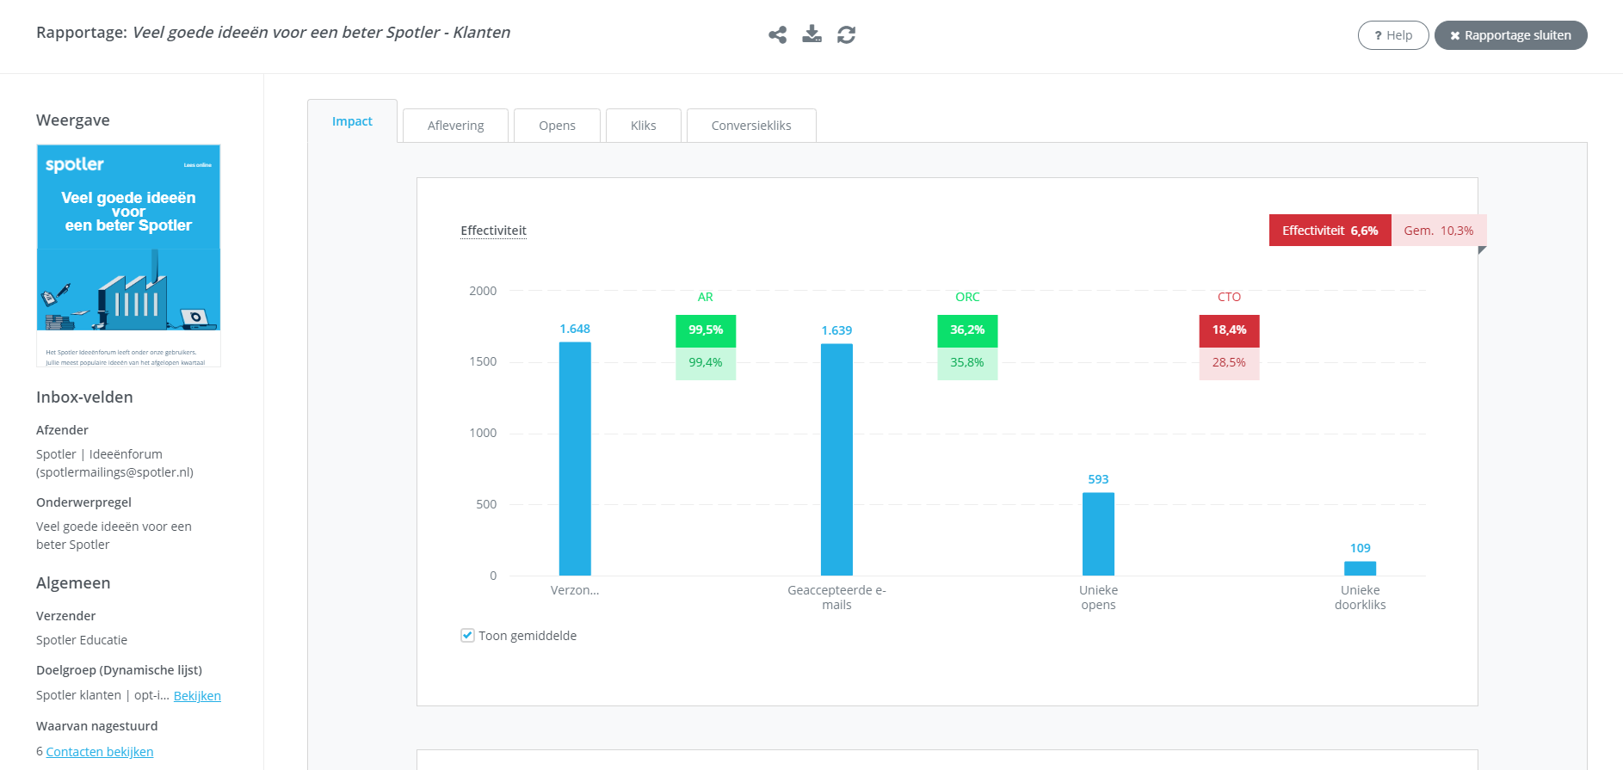Select the Kliks tab
Viewport: 1623px width, 770px height.
coord(643,126)
